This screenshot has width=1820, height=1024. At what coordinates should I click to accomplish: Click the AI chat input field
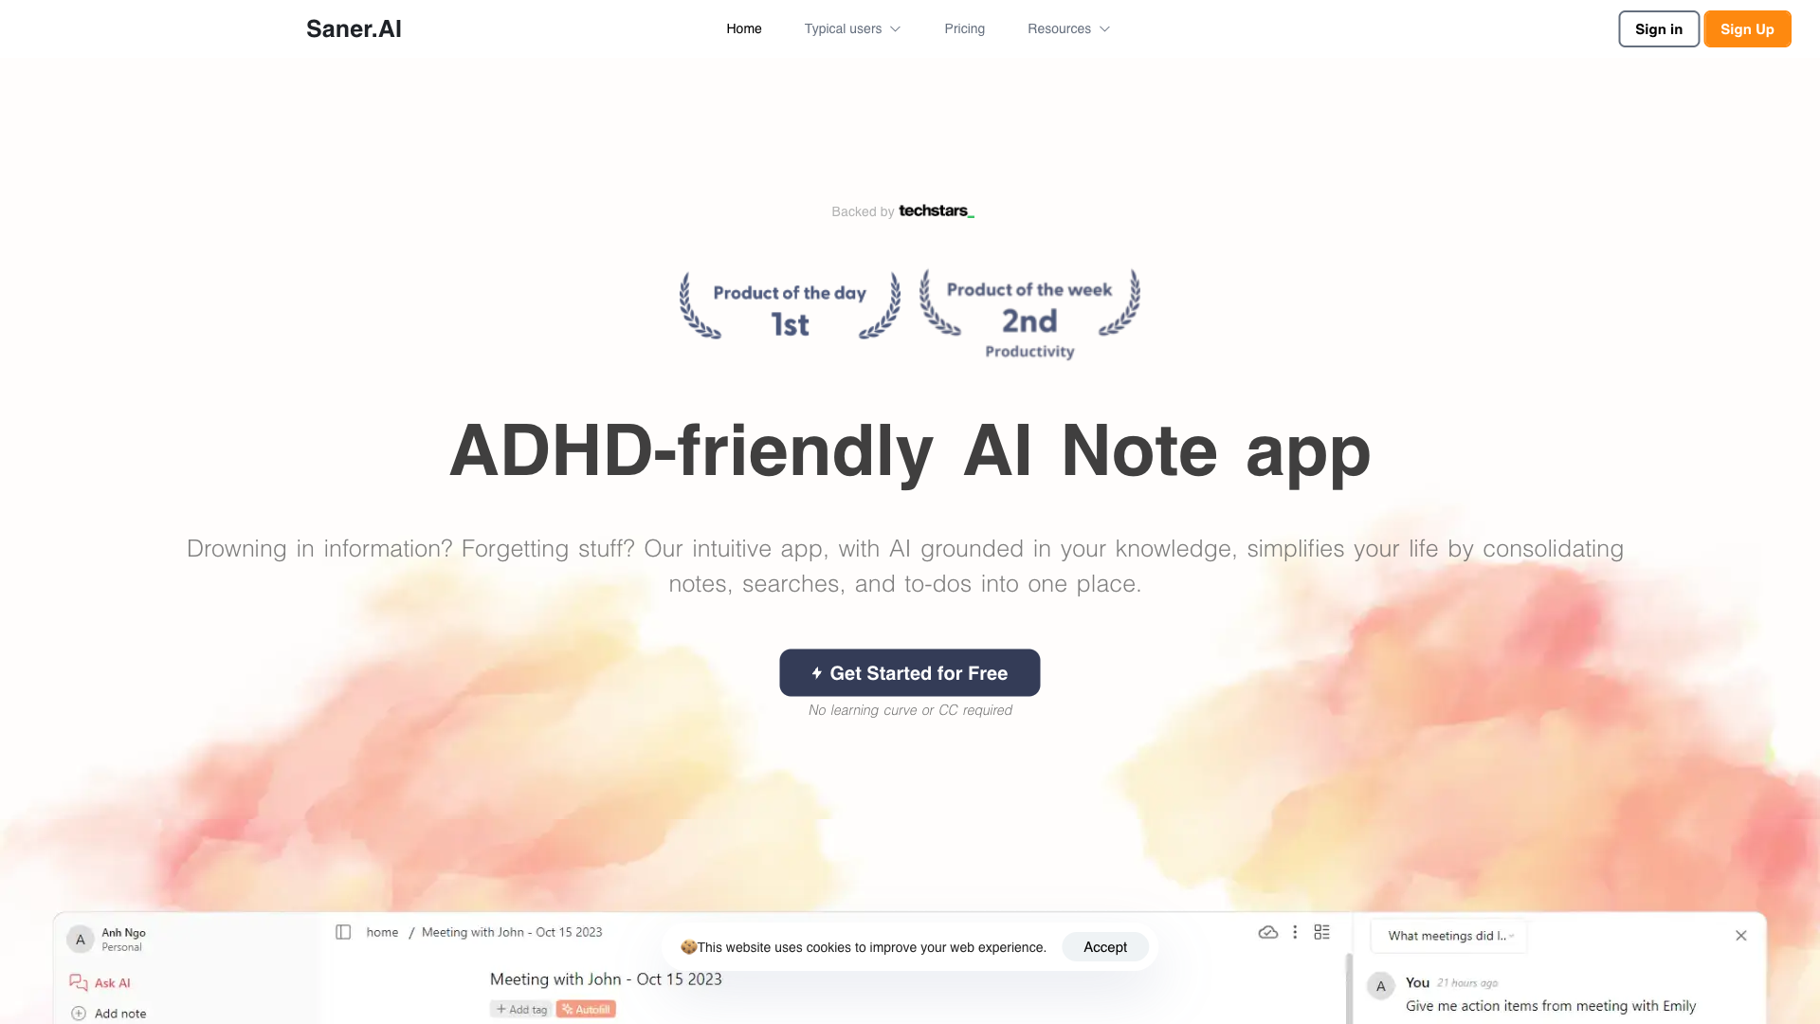coord(1447,935)
